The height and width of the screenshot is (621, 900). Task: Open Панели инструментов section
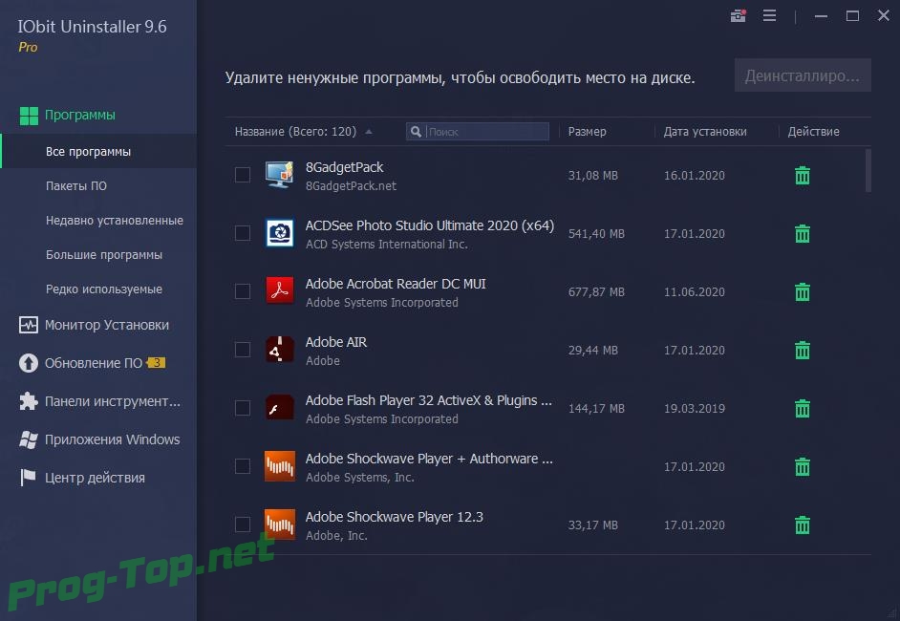click(x=113, y=401)
